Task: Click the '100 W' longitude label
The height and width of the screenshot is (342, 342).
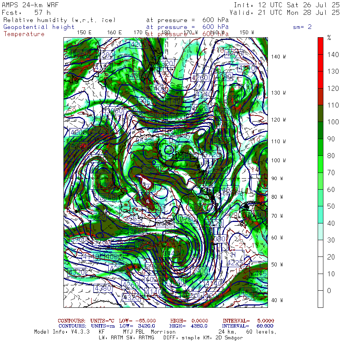Action: coord(278,160)
